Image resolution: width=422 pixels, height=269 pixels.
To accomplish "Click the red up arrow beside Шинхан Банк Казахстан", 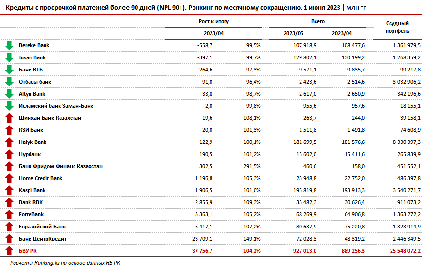I will 9,118.
